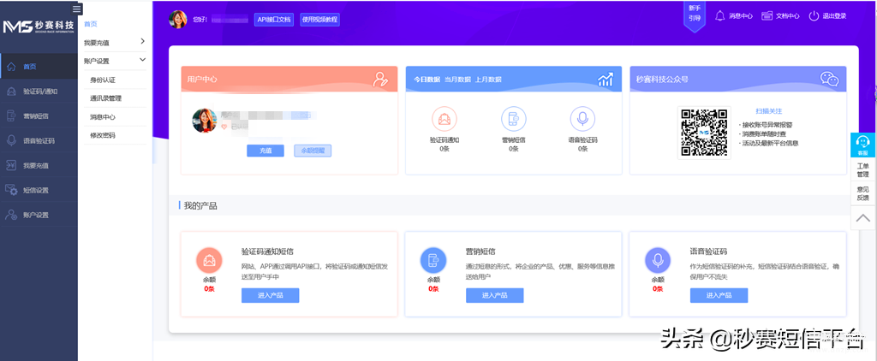Enter 语音验证码 product via 进入产品
Viewport: 877px width, 361px height.
click(x=719, y=295)
